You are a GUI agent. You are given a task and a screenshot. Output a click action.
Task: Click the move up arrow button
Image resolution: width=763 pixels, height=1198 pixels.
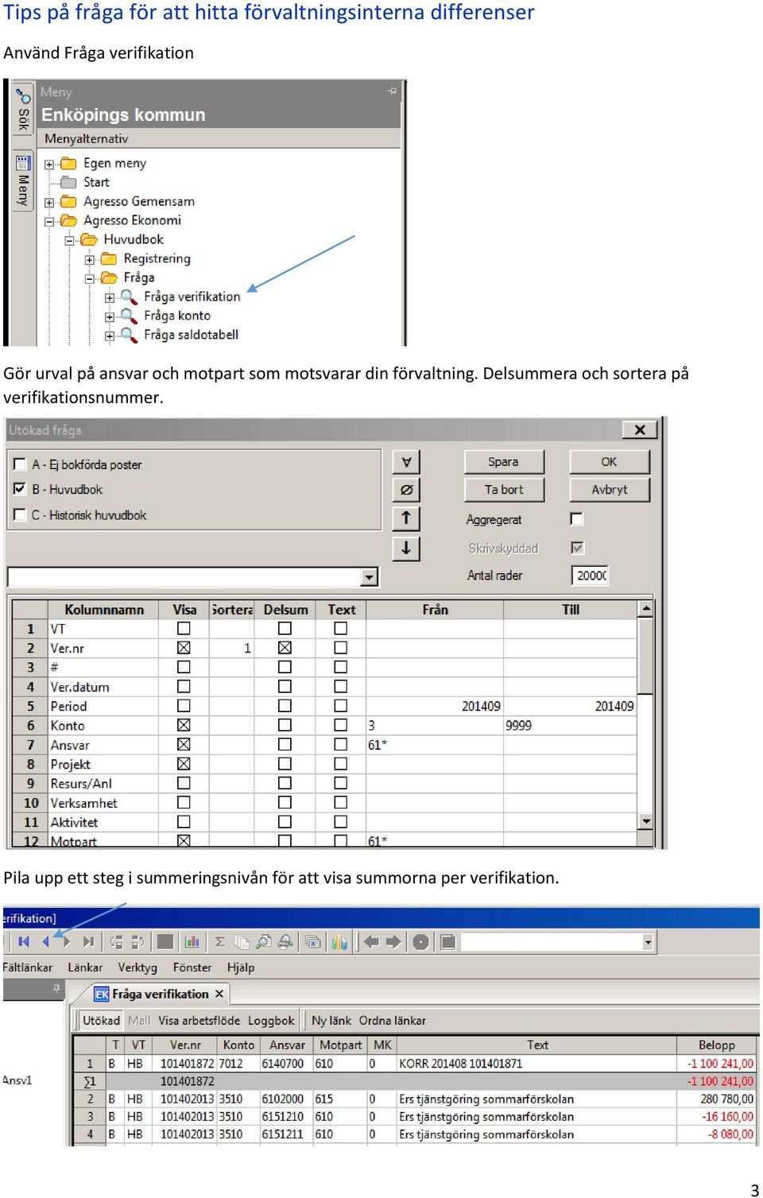(x=406, y=518)
